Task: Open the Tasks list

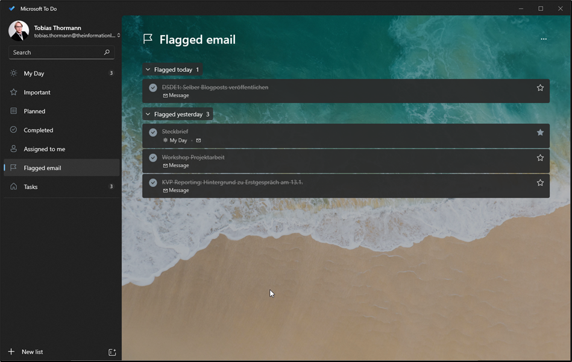Action: (x=61, y=186)
